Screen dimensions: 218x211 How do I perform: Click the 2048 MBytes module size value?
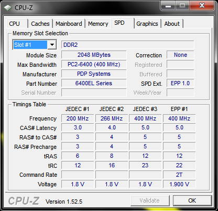tap(94, 55)
